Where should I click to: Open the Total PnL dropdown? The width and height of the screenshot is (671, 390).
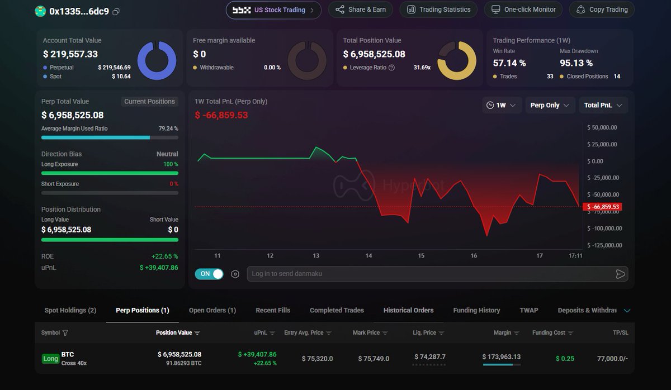click(x=603, y=105)
